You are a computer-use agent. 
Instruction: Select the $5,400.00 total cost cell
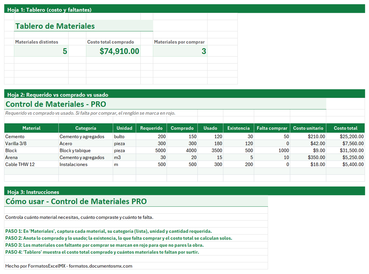pos(345,165)
